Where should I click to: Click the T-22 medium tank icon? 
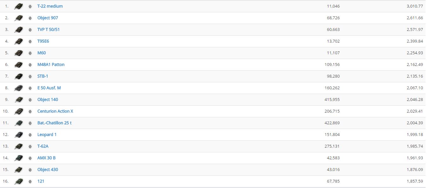click(x=19, y=6)
